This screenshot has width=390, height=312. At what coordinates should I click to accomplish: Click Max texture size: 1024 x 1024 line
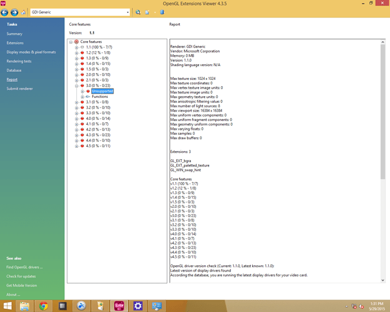click(x=193, y=79)
